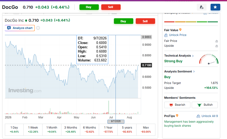Click the green Buy button in header

[89, 7]
